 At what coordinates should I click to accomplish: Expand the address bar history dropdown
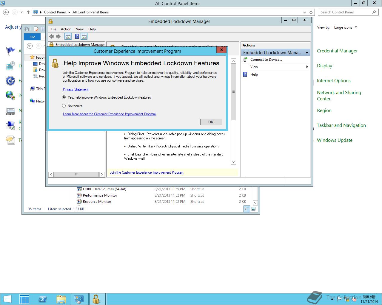tap(304, 12)
